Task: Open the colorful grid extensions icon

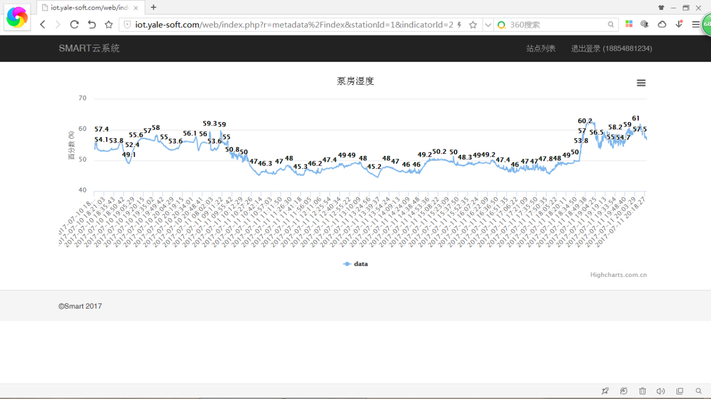Action: tap(629, 24)
